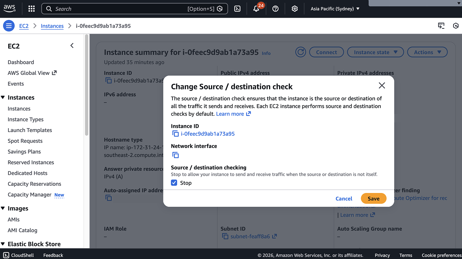The height and width of the screenshot is (259, 462).
Task: Click inside the search field
Action: click(x=115, y=8)
